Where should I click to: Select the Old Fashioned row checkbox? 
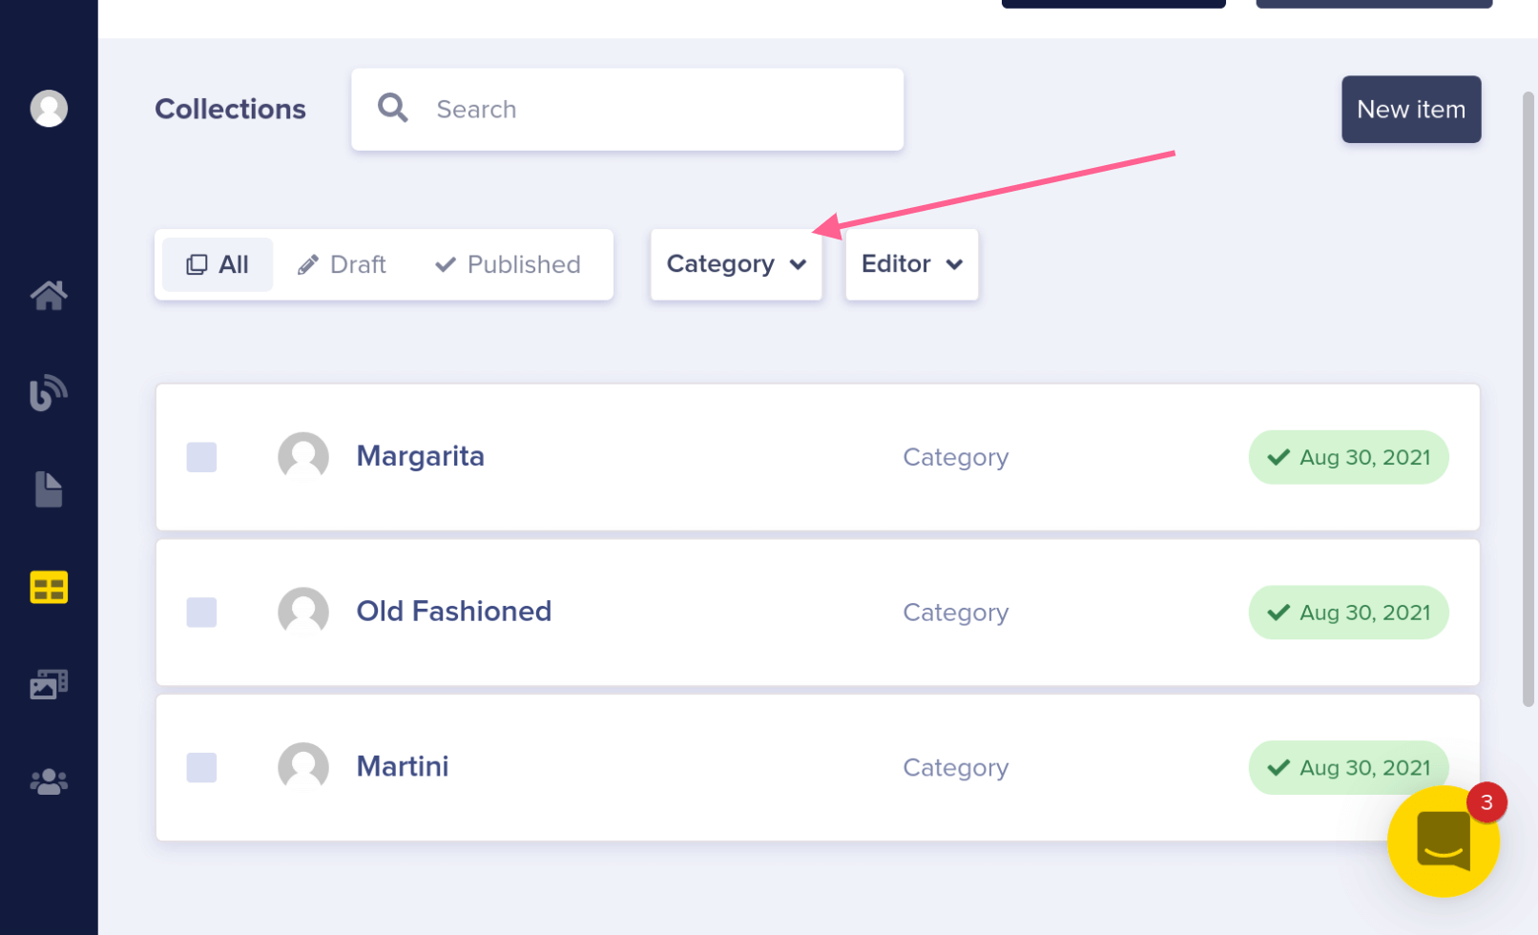coord(201,613)
